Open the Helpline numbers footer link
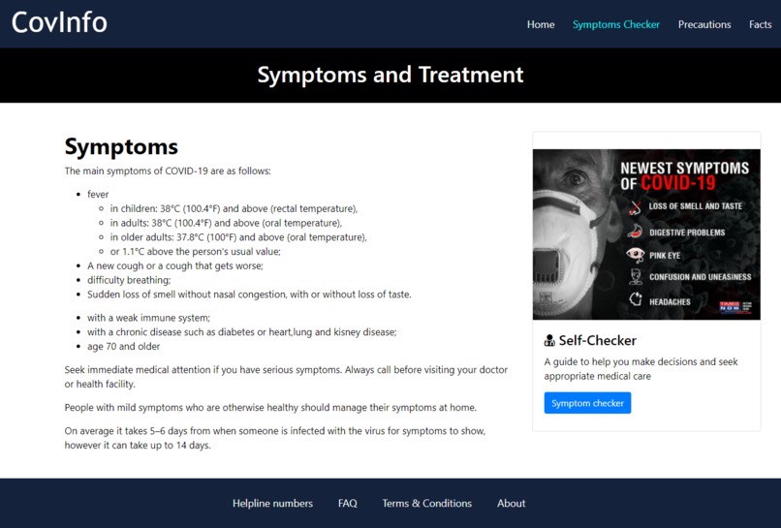This screenshot has width=781, height=528. tap(272, 503)
